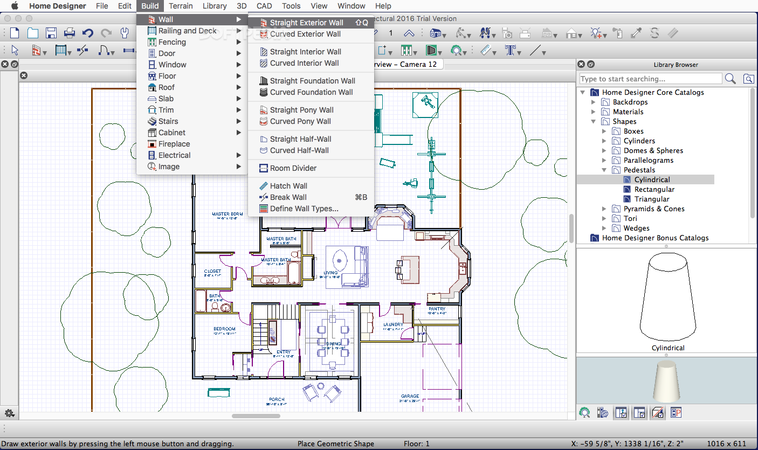Open the Text tool dropdown arrow
This screenshot has width=758, height=450.
pos(519,53)
